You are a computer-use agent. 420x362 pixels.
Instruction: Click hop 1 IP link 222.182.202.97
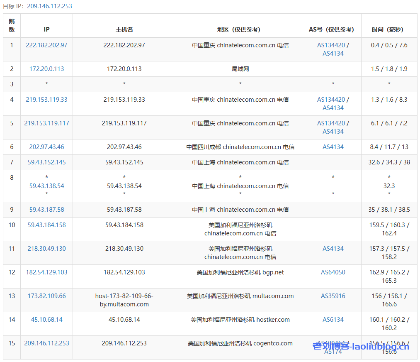click(x=46, y=45)
